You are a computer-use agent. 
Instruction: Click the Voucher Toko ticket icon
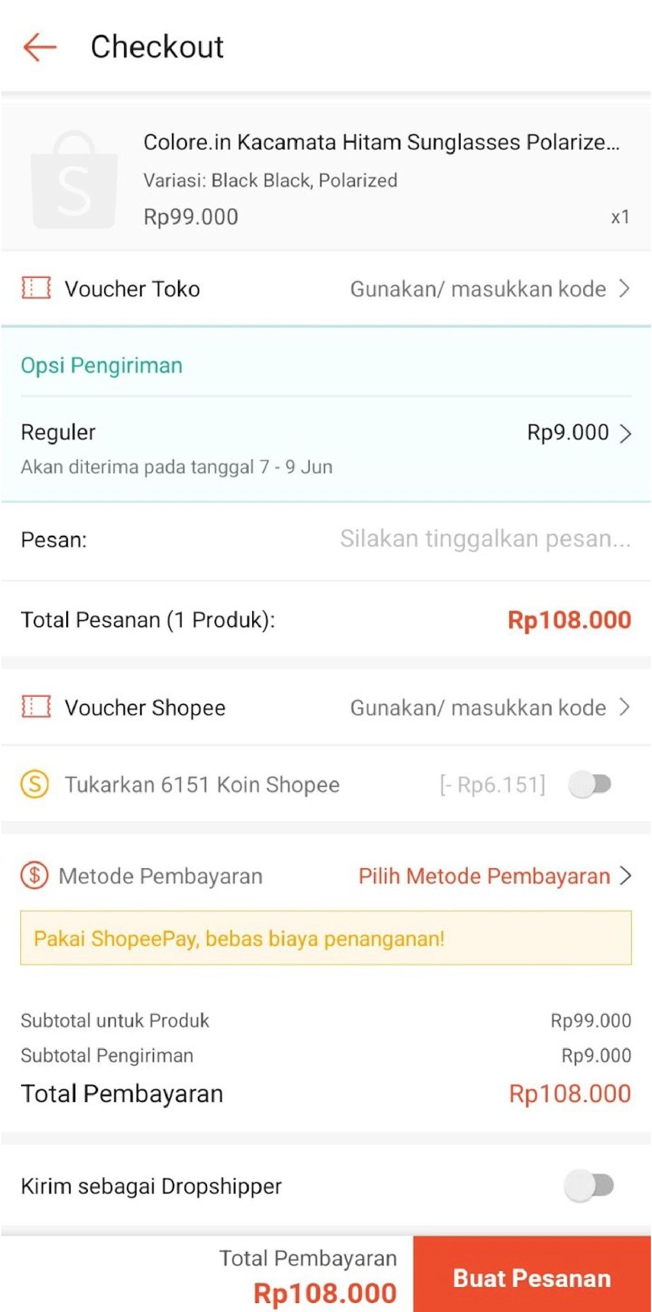point(36,288)
